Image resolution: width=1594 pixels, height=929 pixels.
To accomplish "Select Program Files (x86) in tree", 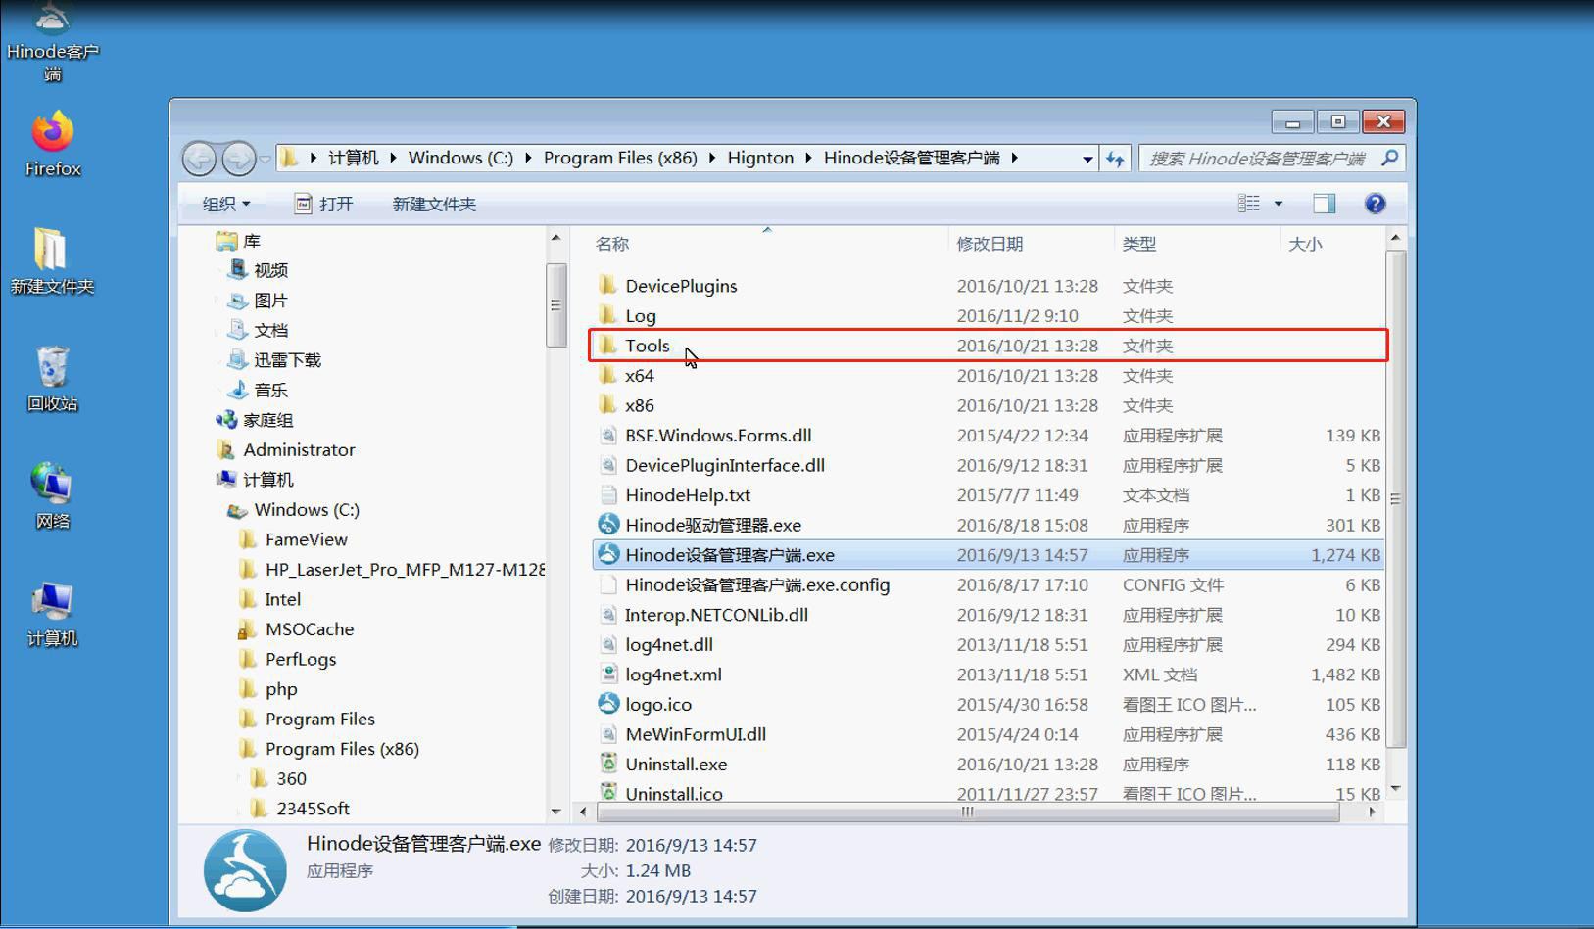I will click(x=341, y=749).
